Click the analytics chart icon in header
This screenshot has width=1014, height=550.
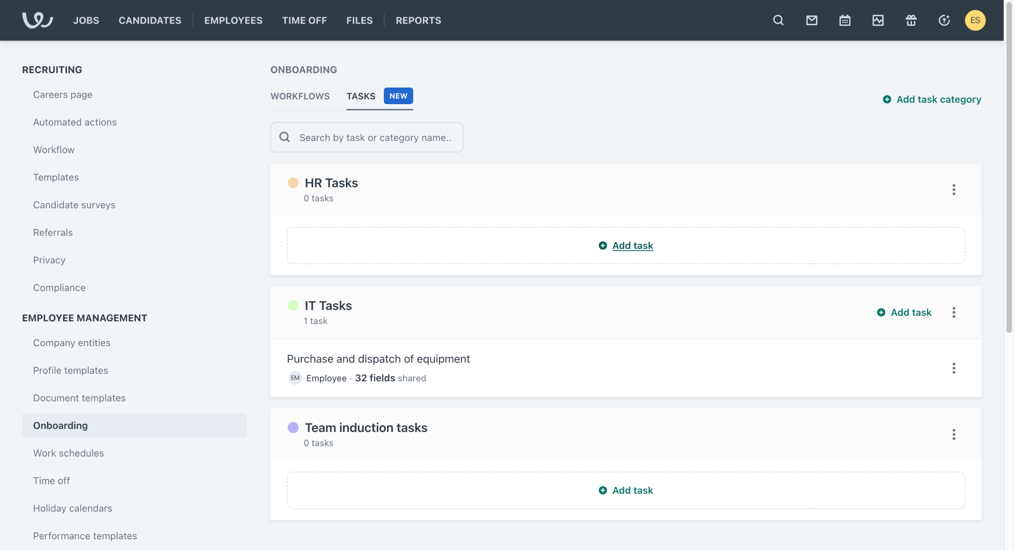click(878, 20)
